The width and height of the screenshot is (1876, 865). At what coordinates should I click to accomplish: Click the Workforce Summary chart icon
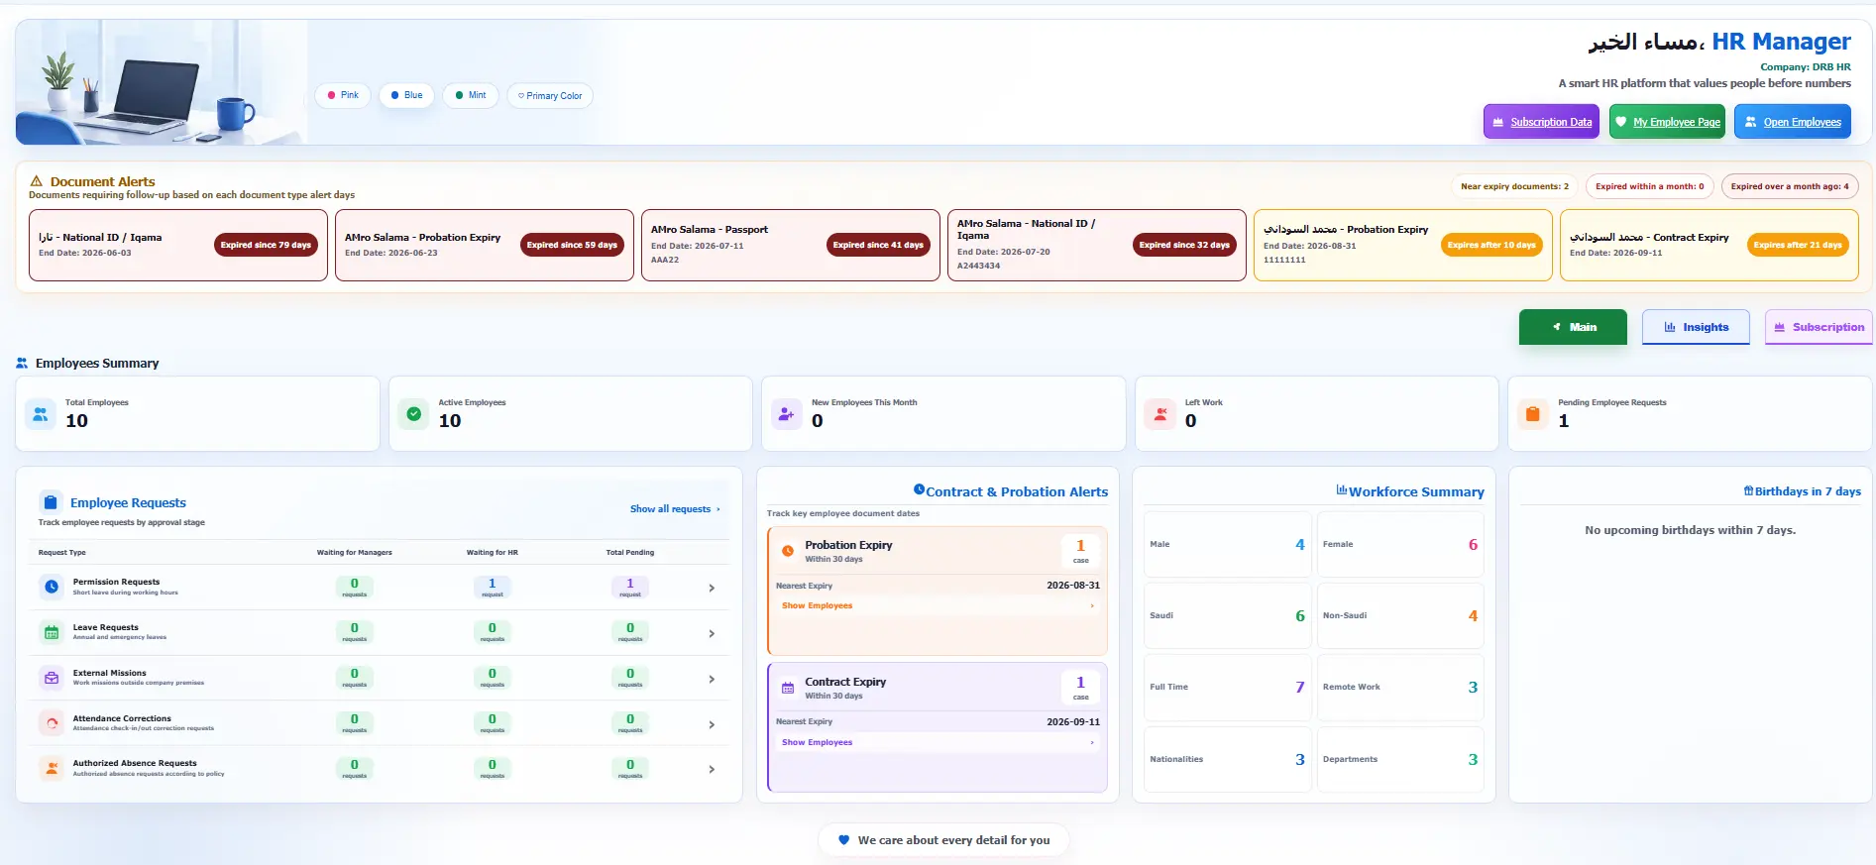click(x=1341, y=490)
